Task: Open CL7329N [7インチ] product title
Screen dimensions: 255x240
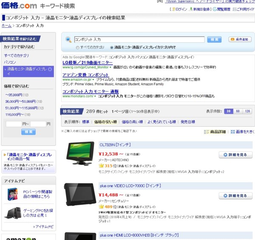Action: [x=115, y=145]
